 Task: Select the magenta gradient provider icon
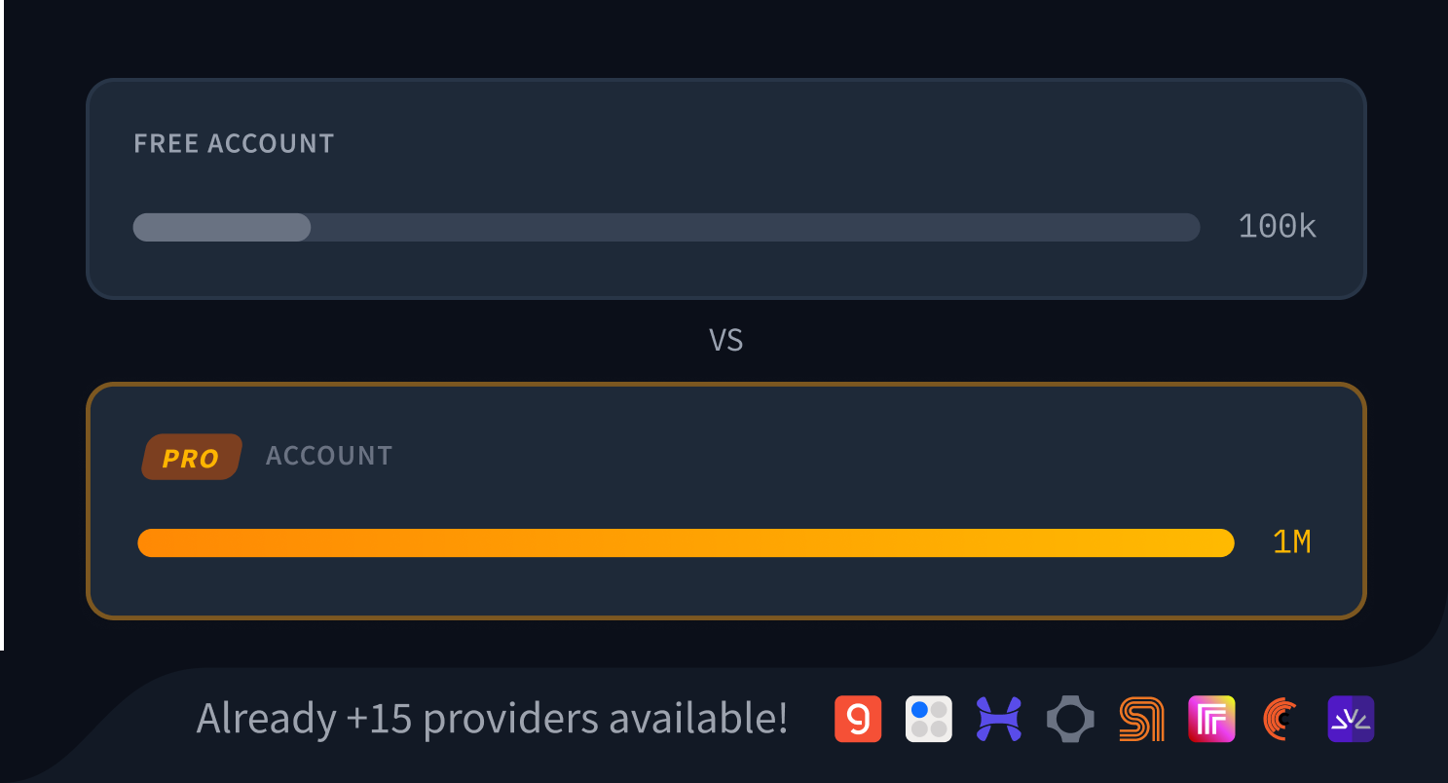click(x=1210, y=719)
